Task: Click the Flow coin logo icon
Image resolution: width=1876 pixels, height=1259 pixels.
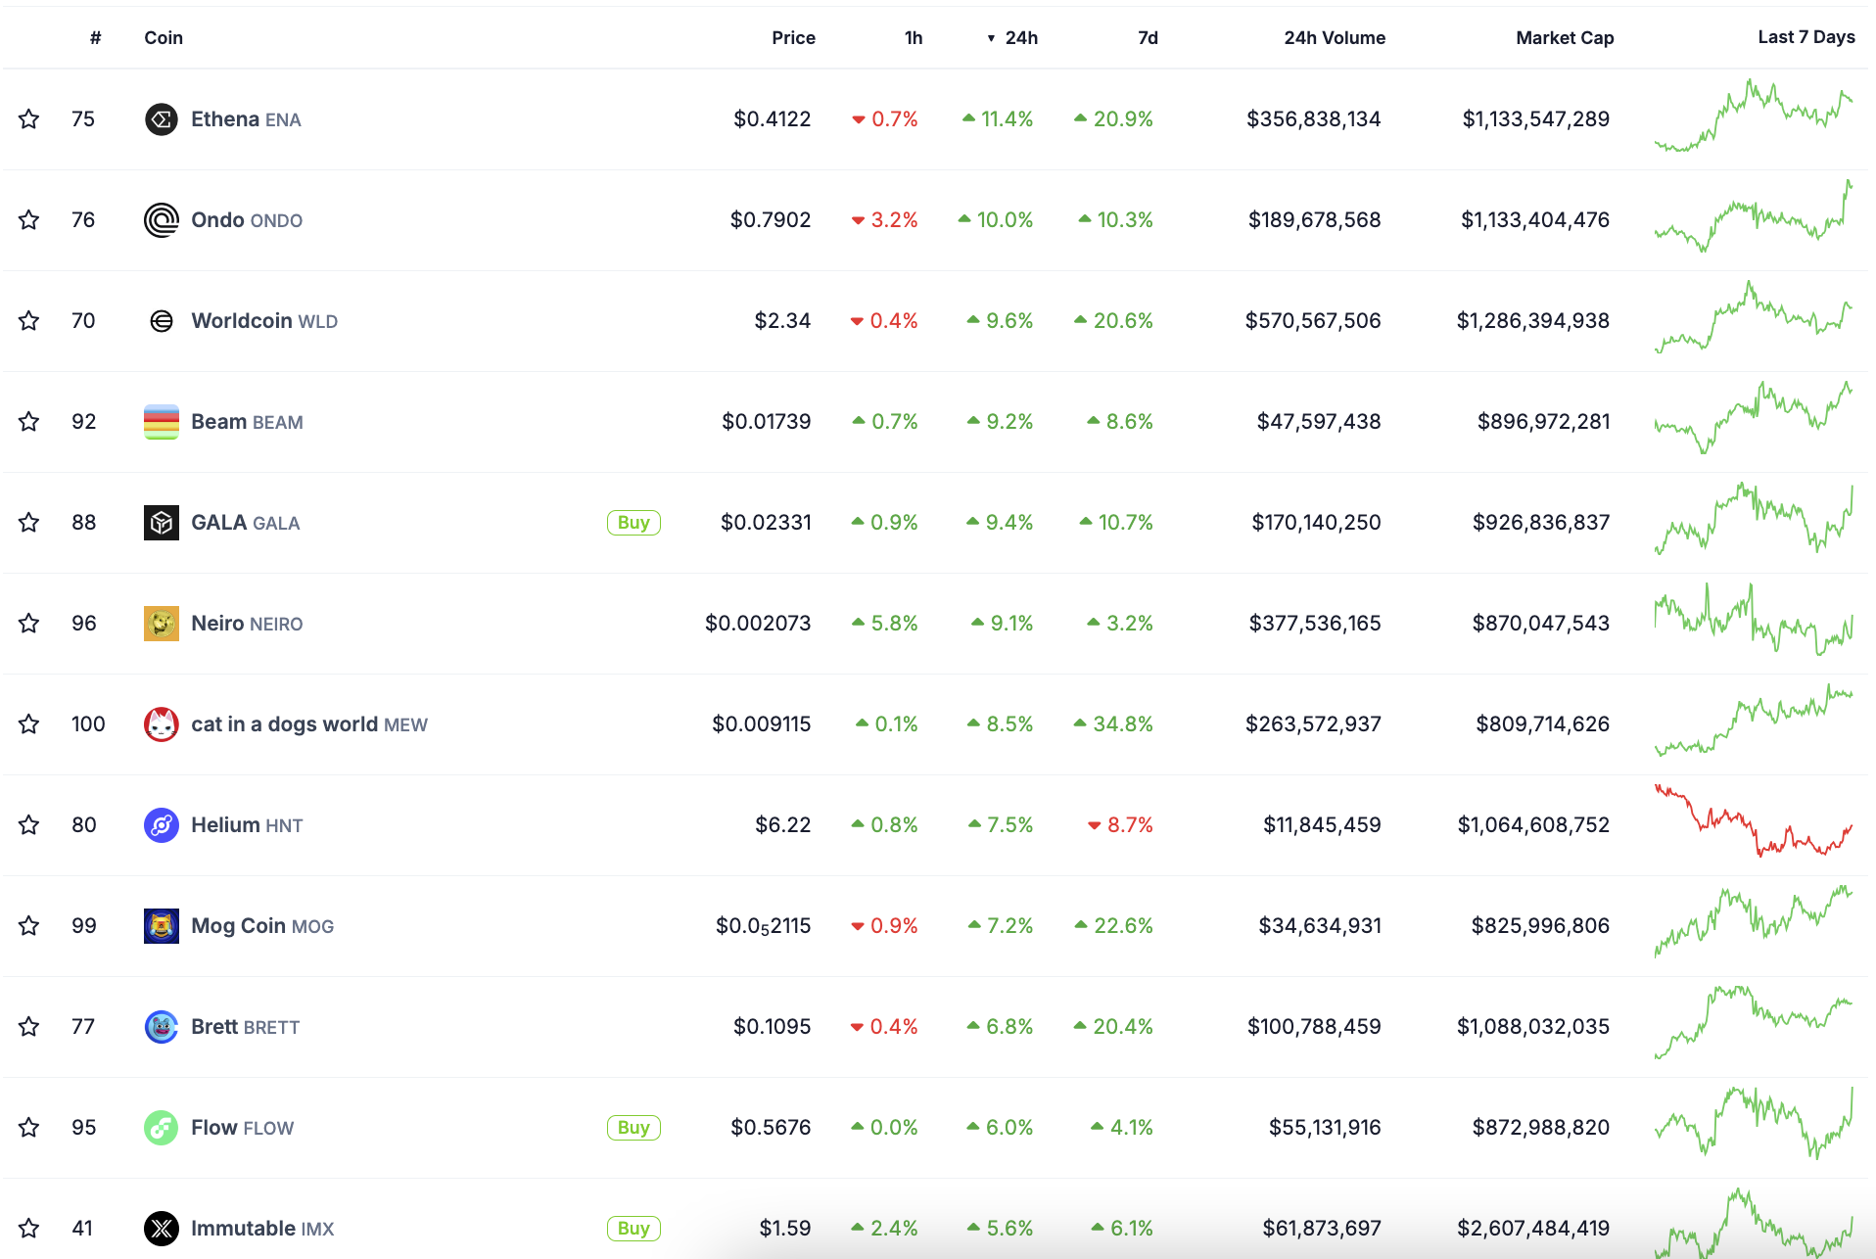Action: point(162,1128)
